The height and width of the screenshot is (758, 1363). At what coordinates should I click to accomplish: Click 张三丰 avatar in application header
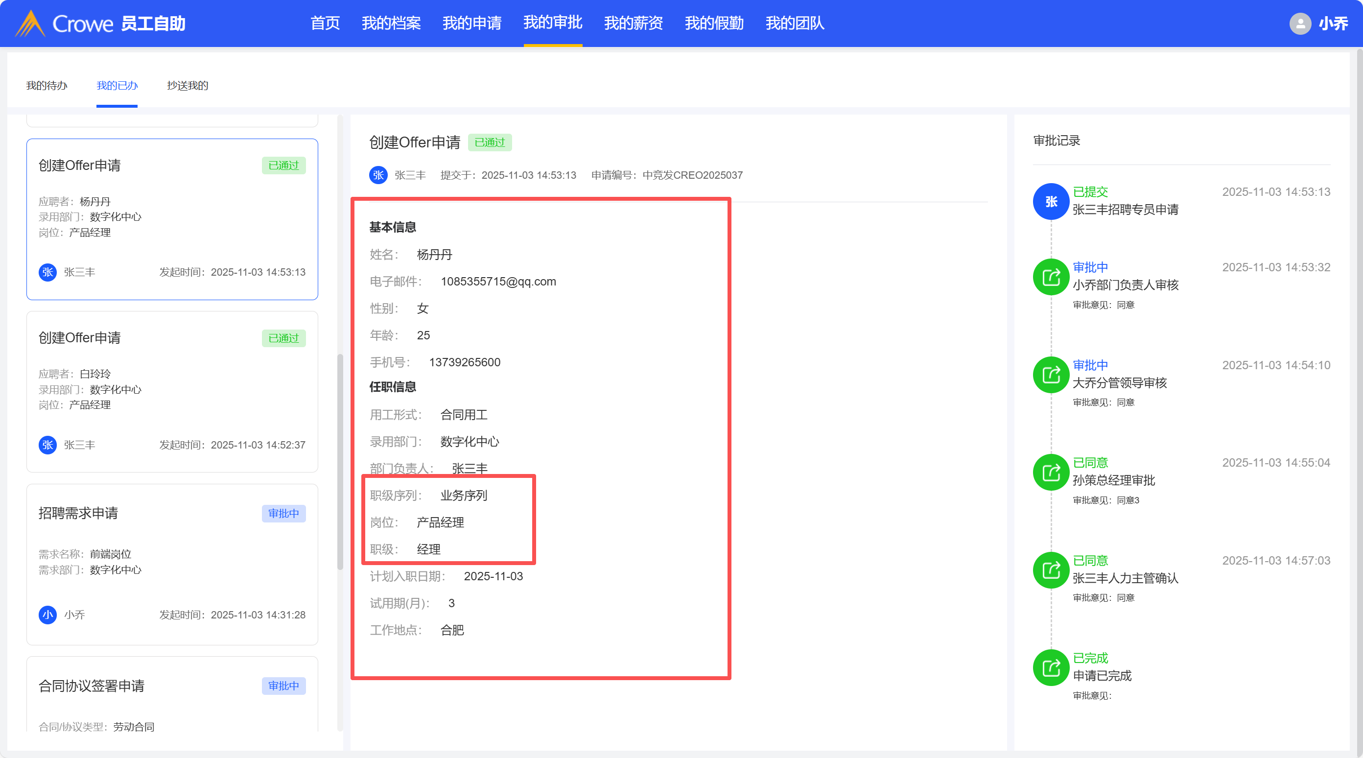click(378, 175)
